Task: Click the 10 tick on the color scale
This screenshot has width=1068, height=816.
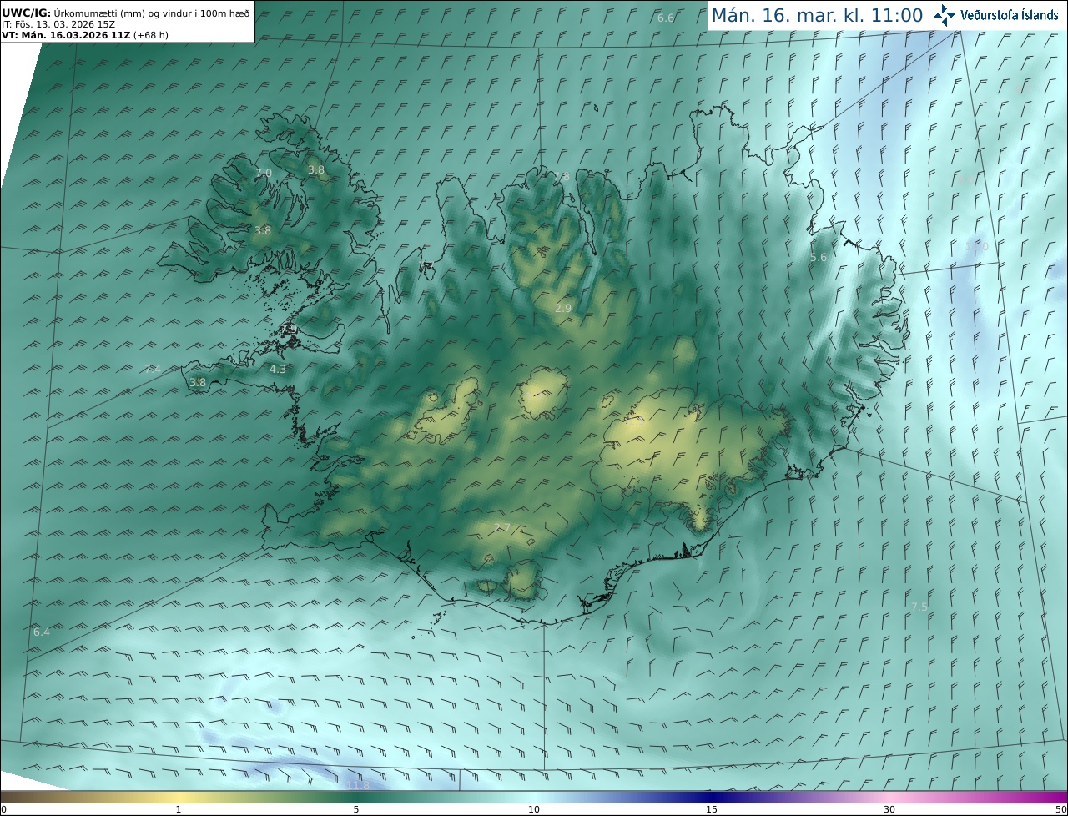Action: (534, 809)
